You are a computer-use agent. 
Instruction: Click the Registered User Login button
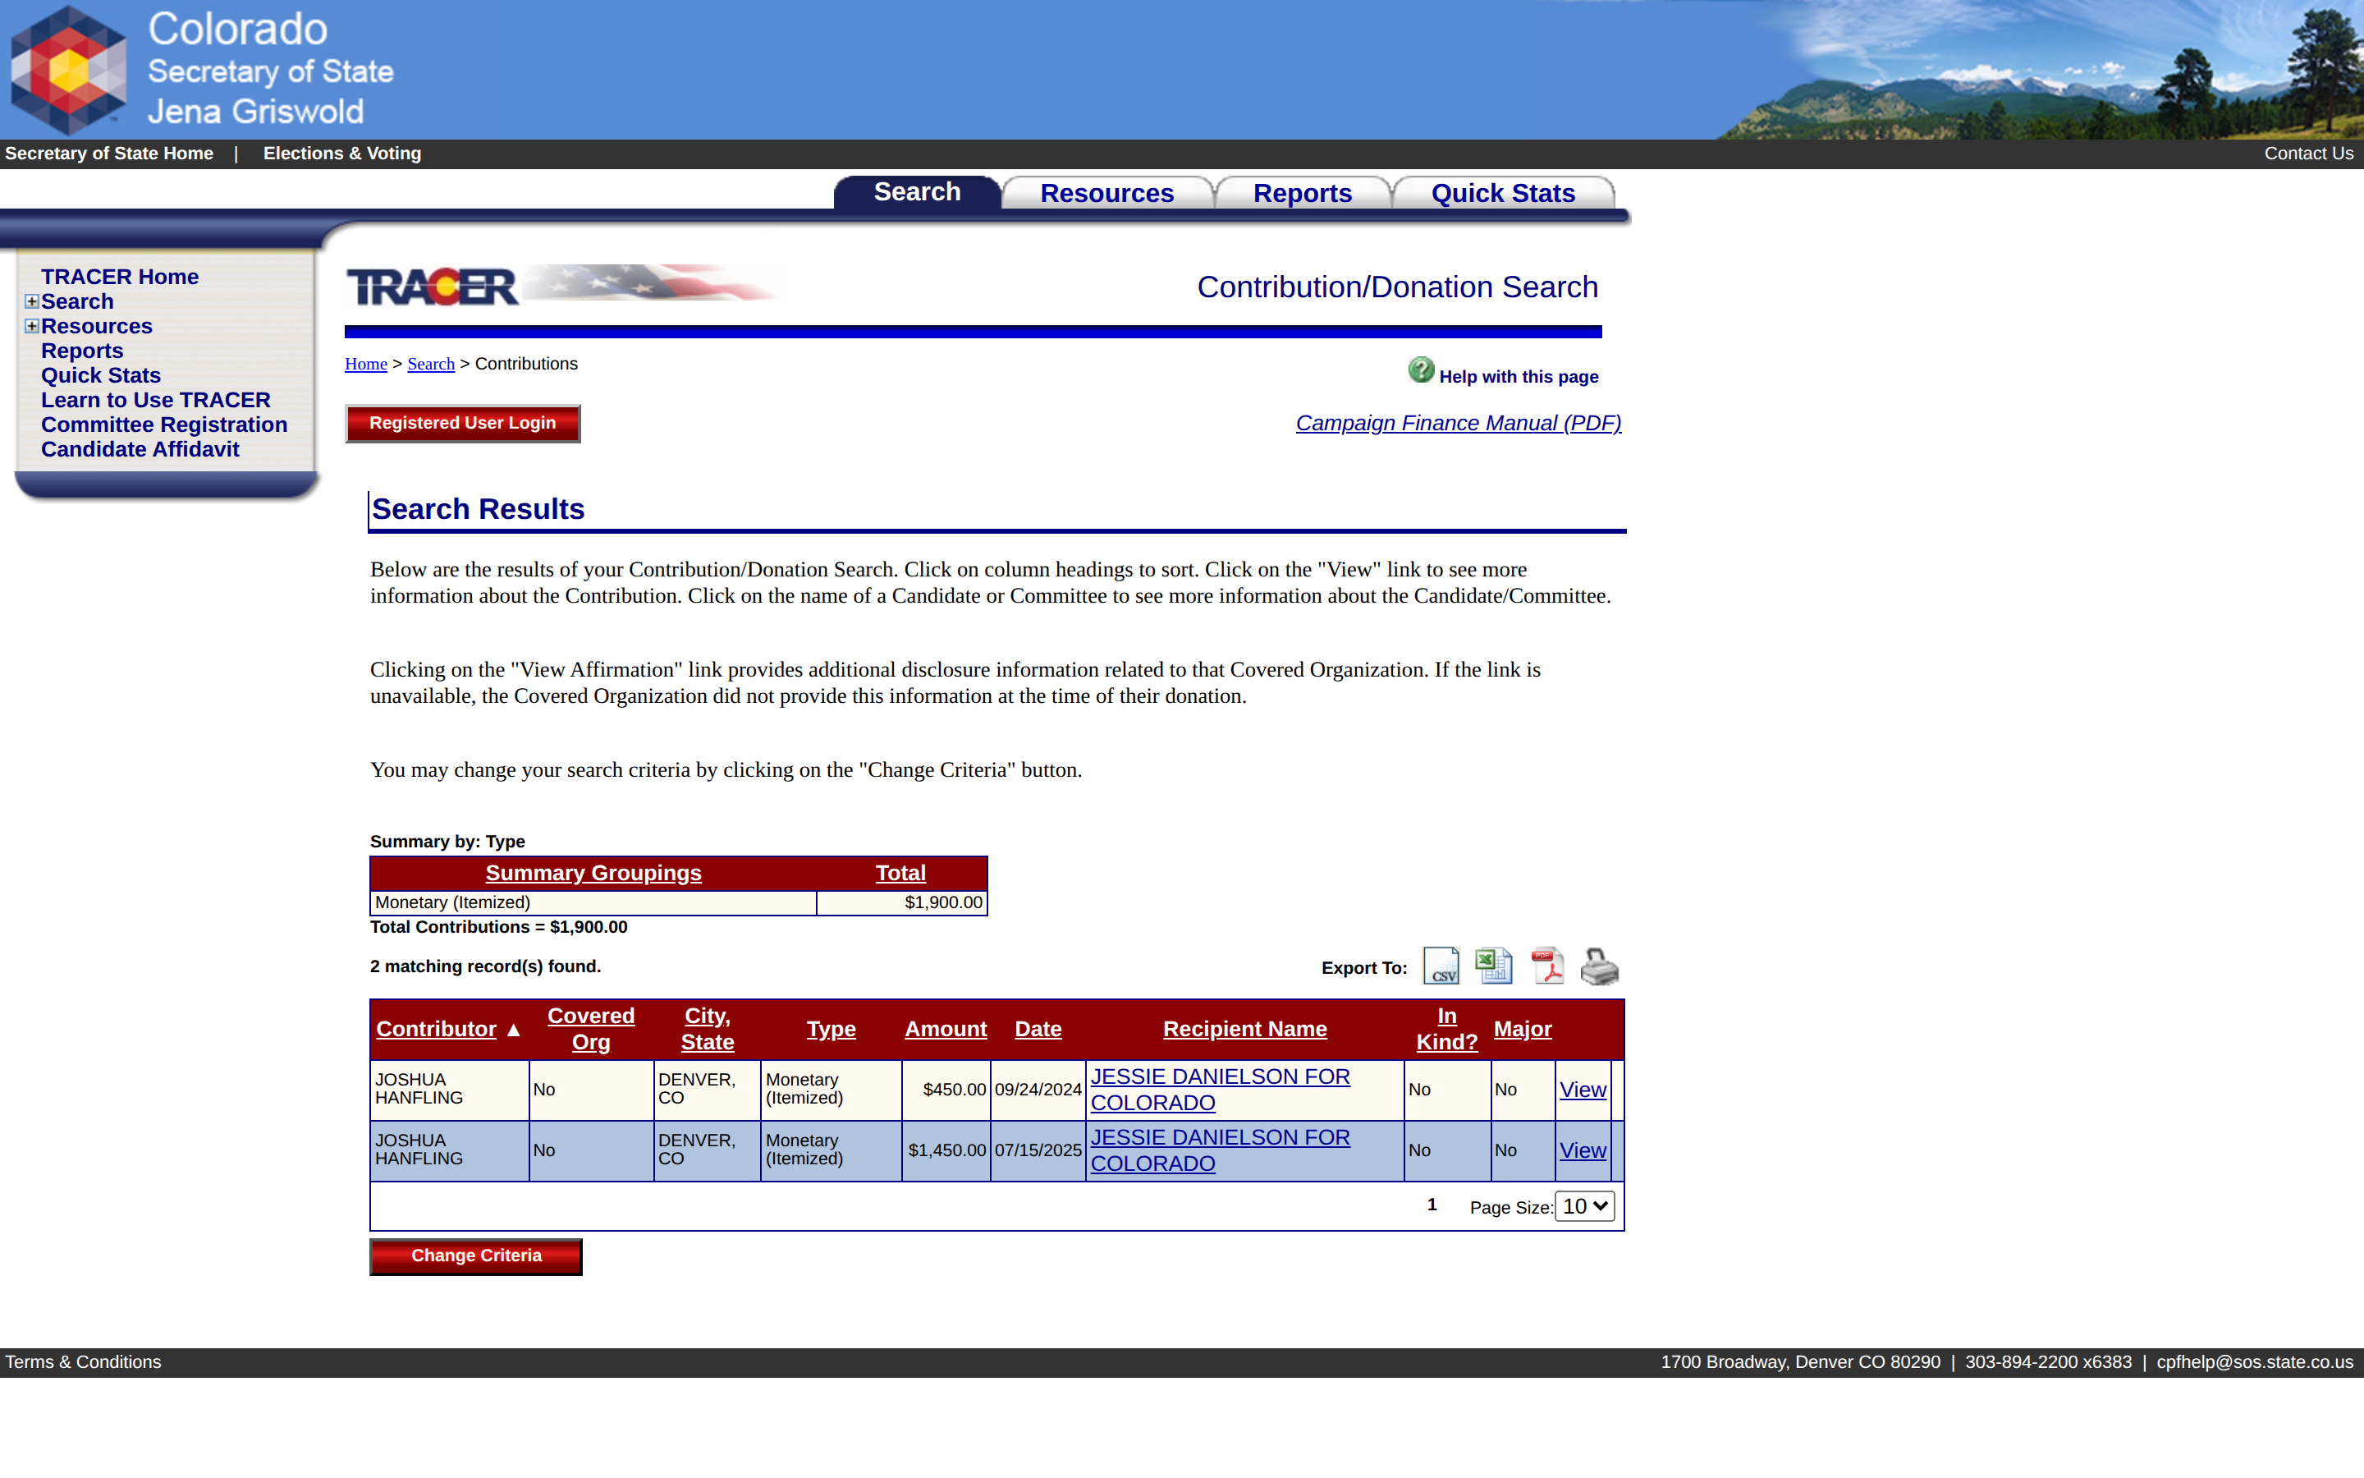click(x=463, y=423)
